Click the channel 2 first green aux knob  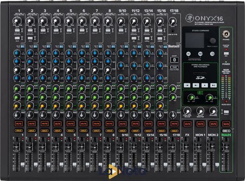click(30, 89)
